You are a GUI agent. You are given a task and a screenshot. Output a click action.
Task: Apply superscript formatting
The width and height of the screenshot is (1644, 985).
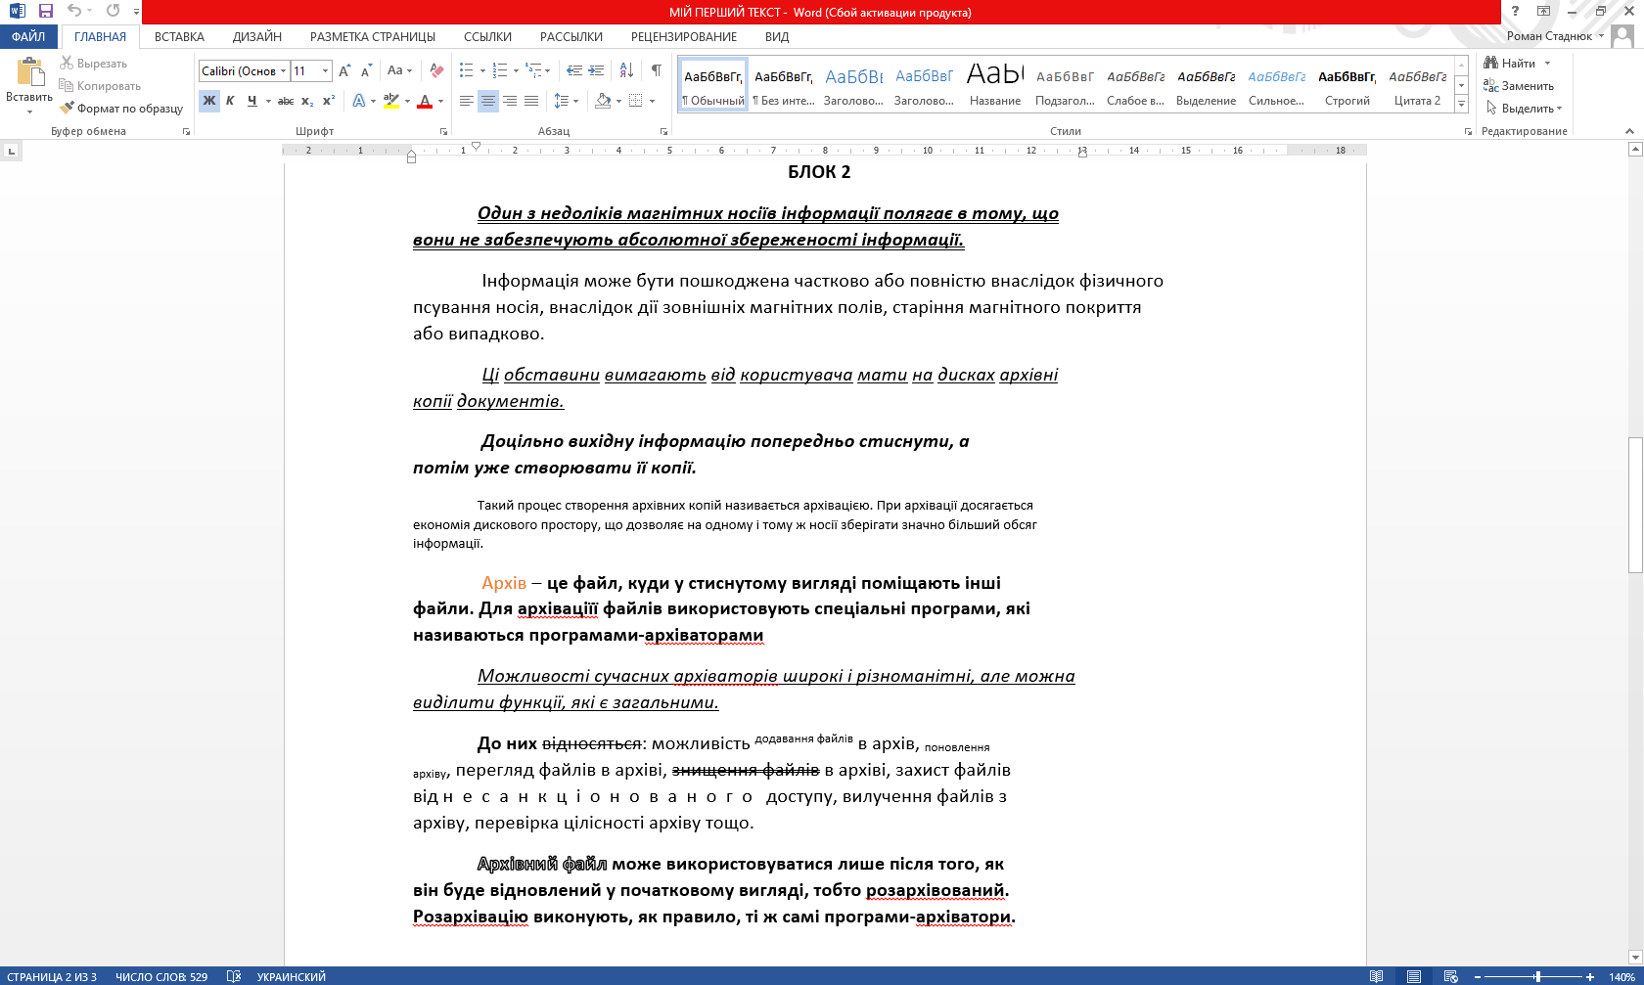[329, 101]
